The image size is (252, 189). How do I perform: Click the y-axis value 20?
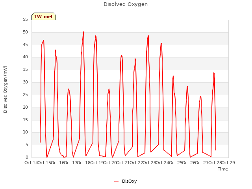(25, 107)
